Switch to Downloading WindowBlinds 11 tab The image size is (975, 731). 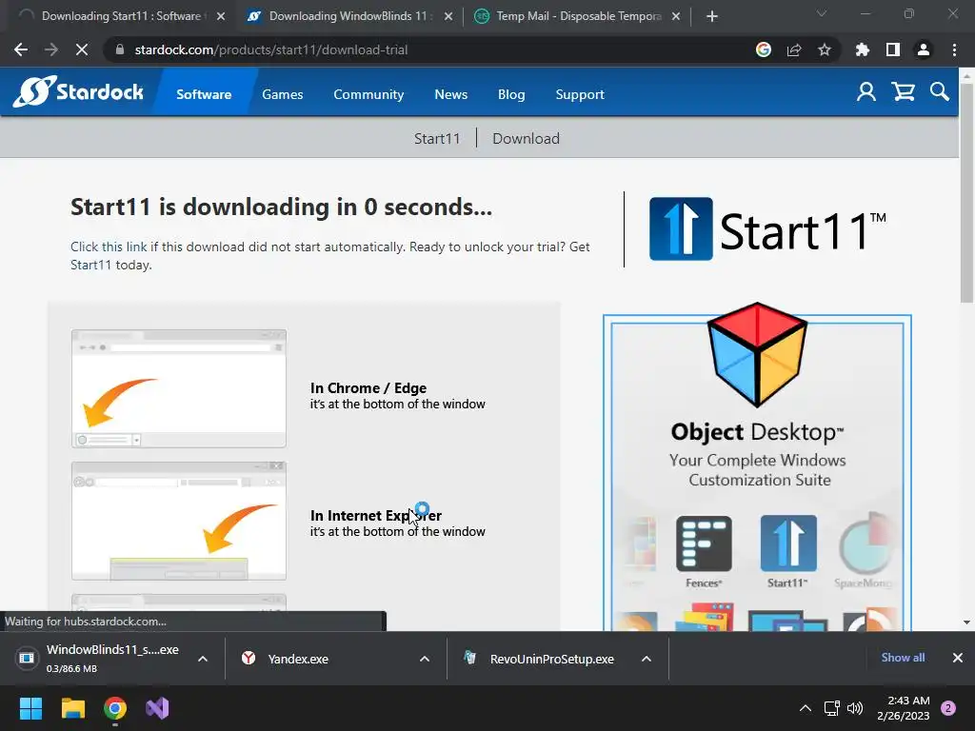point(348,16)
